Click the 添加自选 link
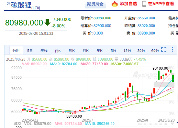Image resolution: width=178 pixels, height=128 pixels. point(128,4)
